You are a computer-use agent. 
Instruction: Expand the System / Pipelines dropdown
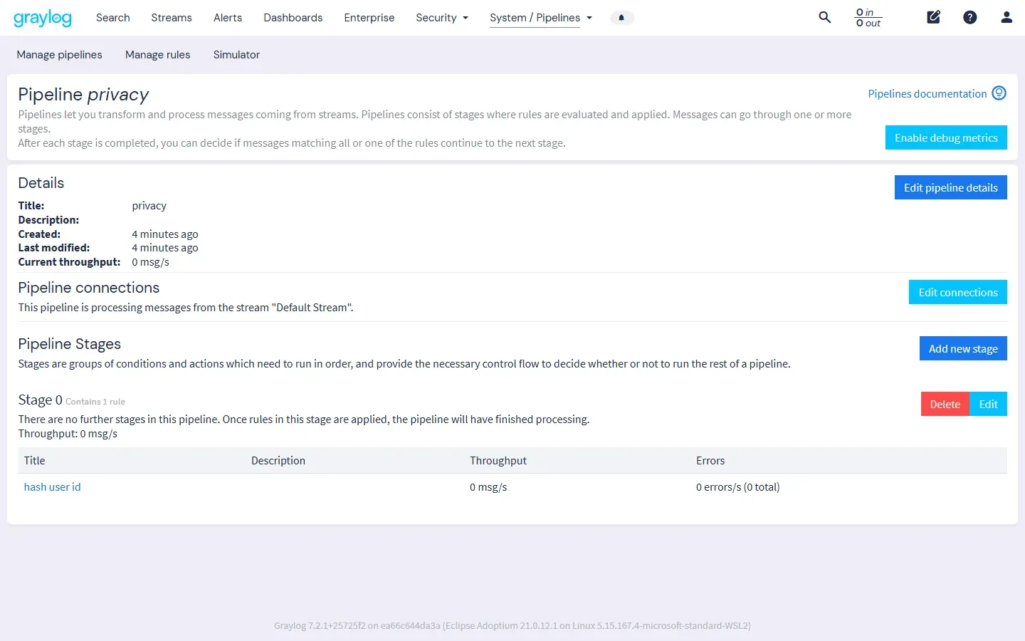pos(541,18)
